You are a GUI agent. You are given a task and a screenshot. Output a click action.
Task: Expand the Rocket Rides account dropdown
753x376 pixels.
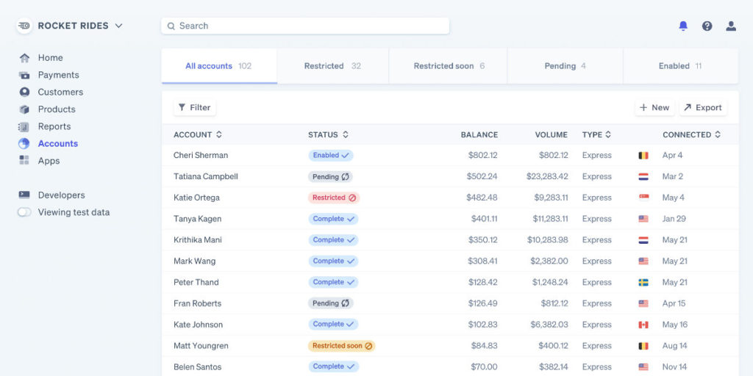click(118, 26)
